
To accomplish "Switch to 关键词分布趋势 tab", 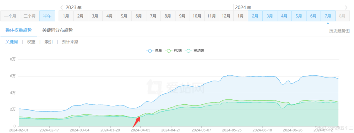I will pyautogui.click(x=57, y=30).
